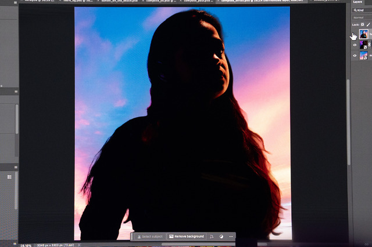Switch to the compose_paul.psd document tab
Viewport: 372px width, 247px height.
[x=198, y=1]
